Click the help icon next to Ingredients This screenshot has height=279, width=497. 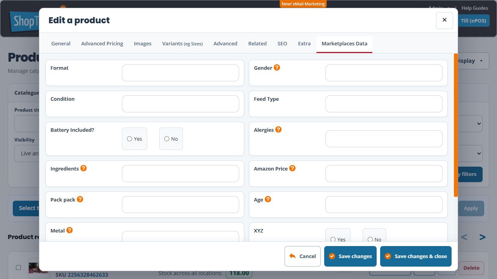(x=83, y=168)
